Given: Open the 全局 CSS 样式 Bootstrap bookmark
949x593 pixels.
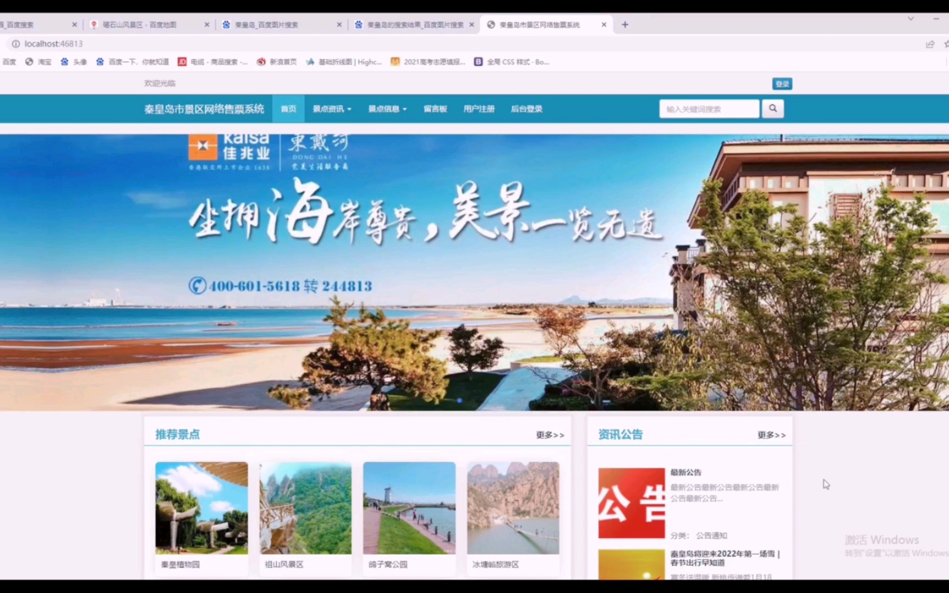Looking at the screenshot, I should (x=512, y=62).
